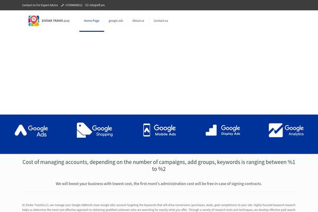Click the 'Cost of managing accounts' heading
The width and height of the screenshot is (318, 212).
pyautogui.click(x=159, y=165)
